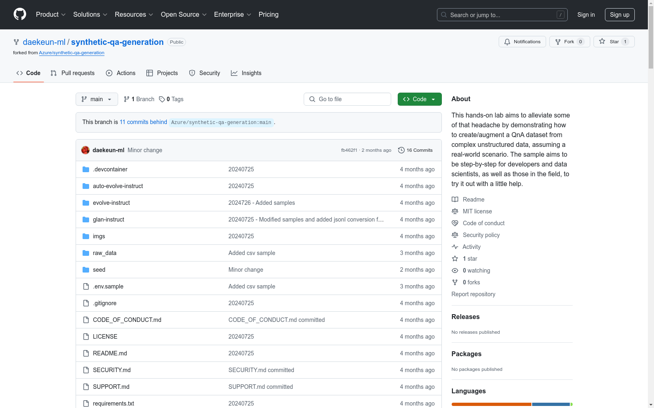
Task: Click the orange segment of Languages bar
Action: point(491,404)
